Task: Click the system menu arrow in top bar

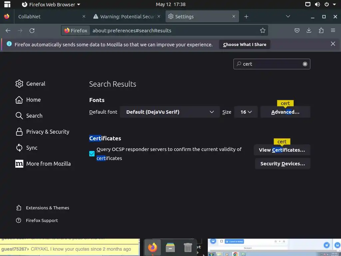Action: pyautogui.click(x=334, y=4)
